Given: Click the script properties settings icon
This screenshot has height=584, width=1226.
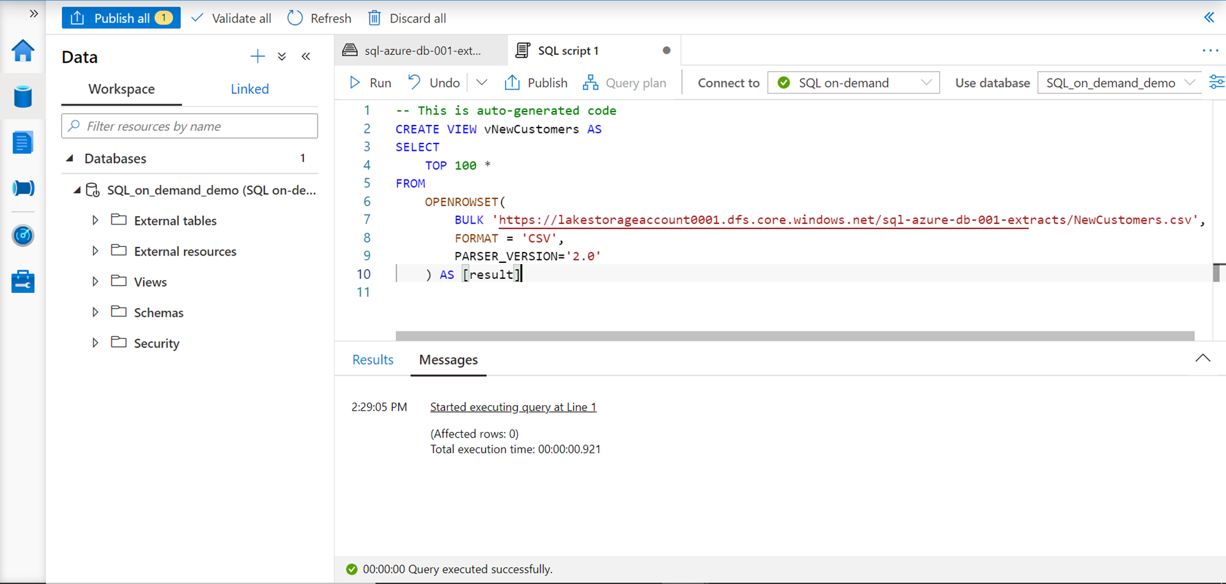Looking at the screenshot, I should 1216,83.
